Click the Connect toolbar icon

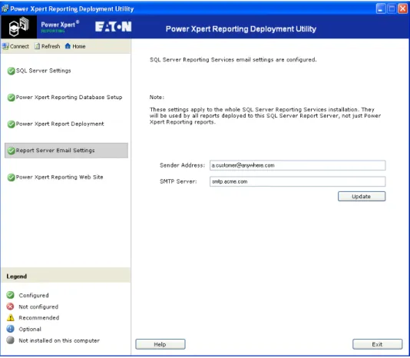click(5, 46)
